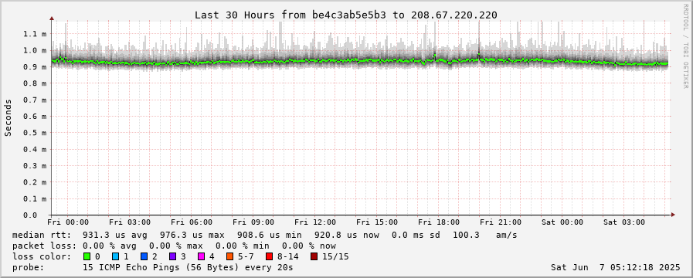Viewport: 693px width, 278px height.
Task: Click the graph title with target 208.67.220.220
Action: click(x=346, y=15)
